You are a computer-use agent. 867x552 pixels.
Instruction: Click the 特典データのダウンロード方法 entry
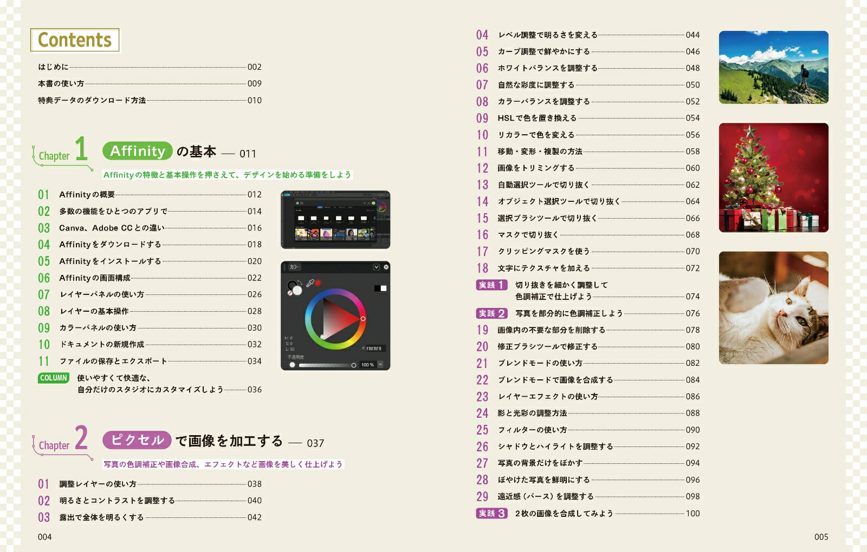coord(150,101)
